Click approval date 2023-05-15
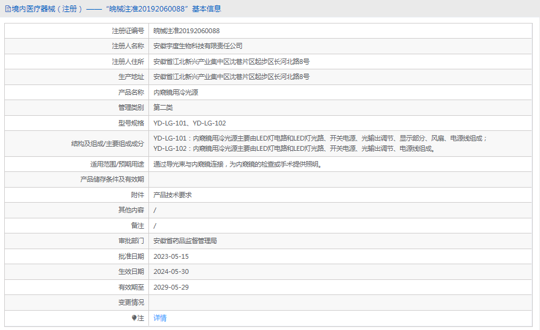Screen dimensions: 540x330 click(x=171, y=256)
